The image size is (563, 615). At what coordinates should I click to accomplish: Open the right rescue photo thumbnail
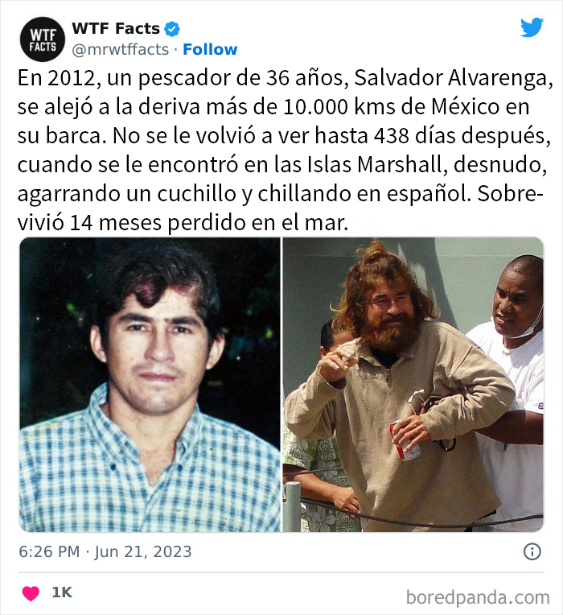(413, 385)
